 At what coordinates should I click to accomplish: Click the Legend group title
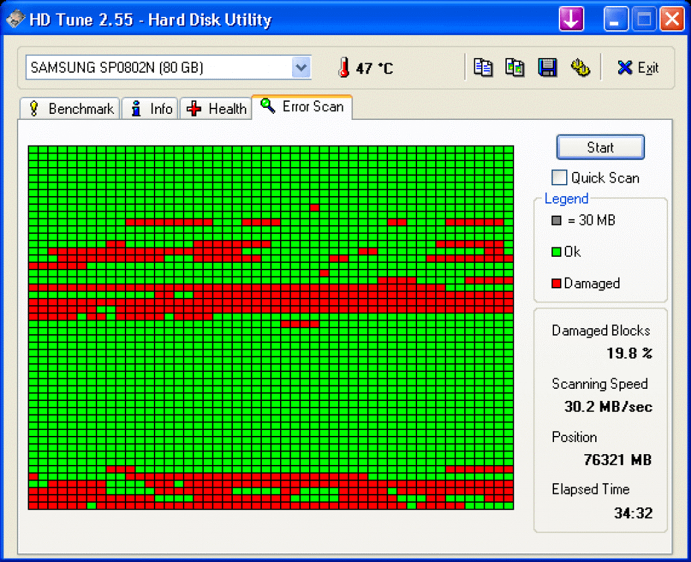tap(566, 199)
